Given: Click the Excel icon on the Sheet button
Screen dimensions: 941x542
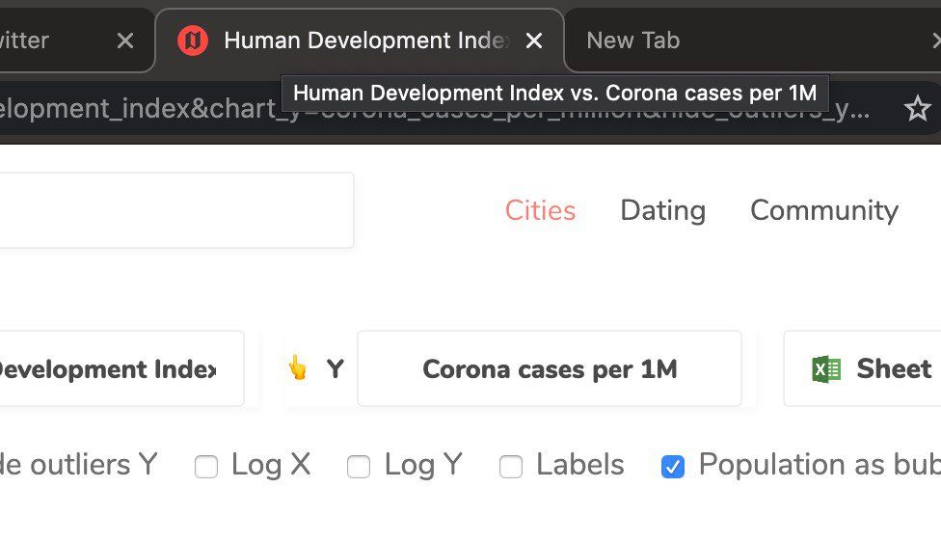Looking at the screenshot, I should point(826,369).
